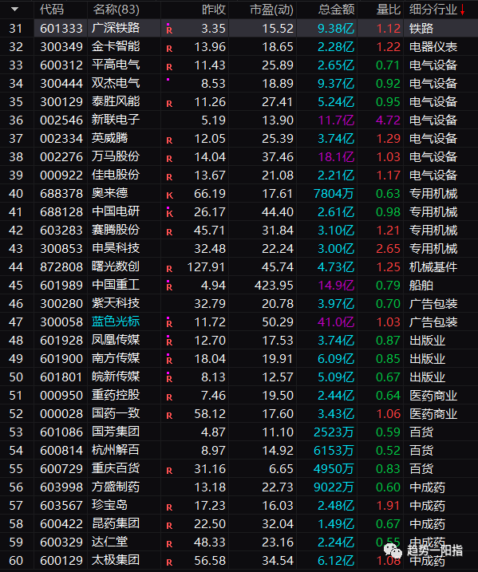Image resolution: width=478 pixels, height=572 pixels.
Task: Click stock code 872808
Action: (61, 266)
